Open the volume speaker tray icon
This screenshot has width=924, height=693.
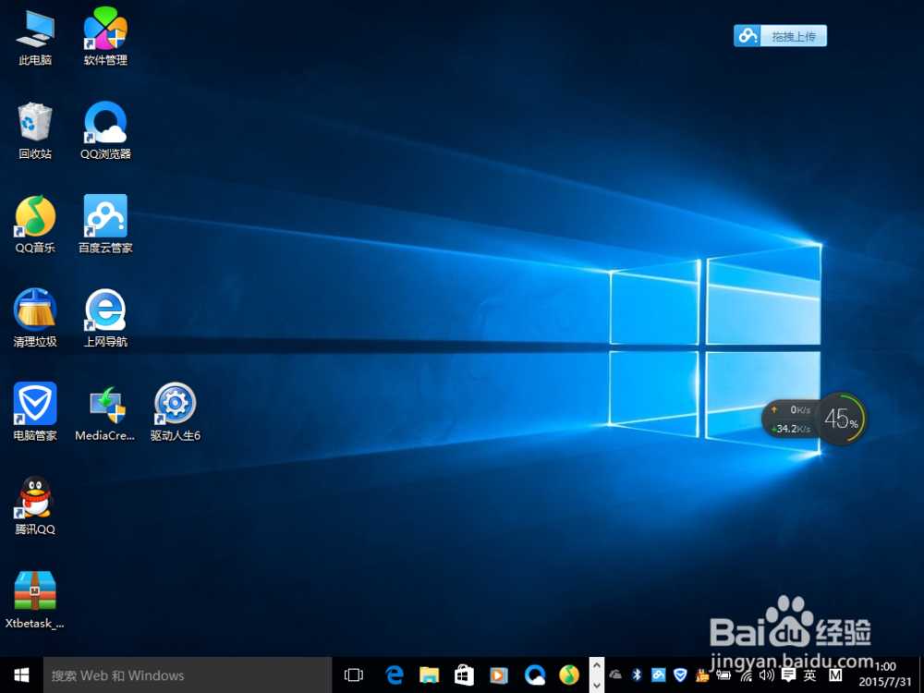pyautogui.click(x=767, y=675)
